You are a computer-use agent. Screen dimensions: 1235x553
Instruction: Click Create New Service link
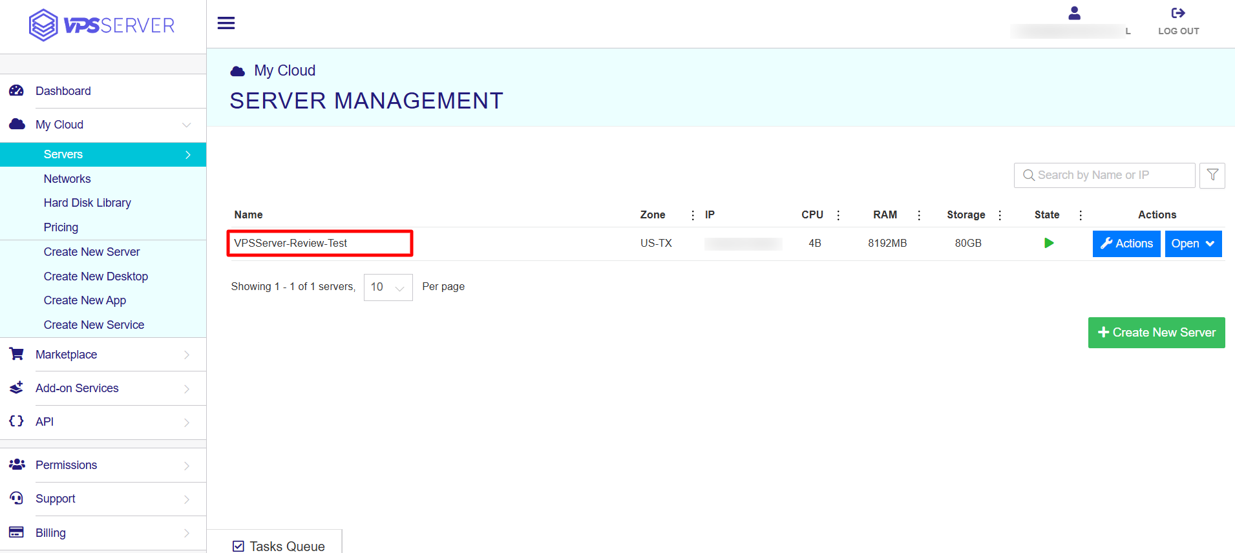tap(94, 325)
